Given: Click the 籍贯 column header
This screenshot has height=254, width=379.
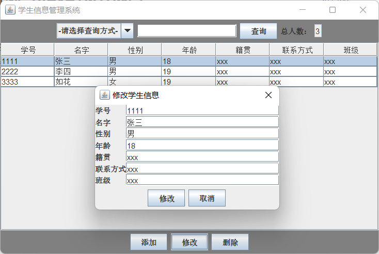Looking at the screenshot, I should pos(243,50).
